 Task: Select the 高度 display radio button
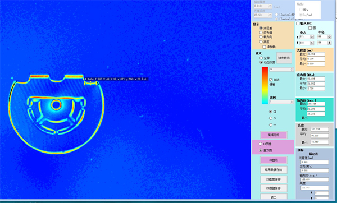(261, 41)
